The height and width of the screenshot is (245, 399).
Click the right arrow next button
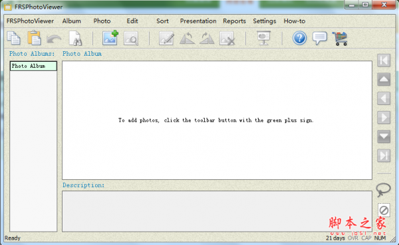point(384,118)
